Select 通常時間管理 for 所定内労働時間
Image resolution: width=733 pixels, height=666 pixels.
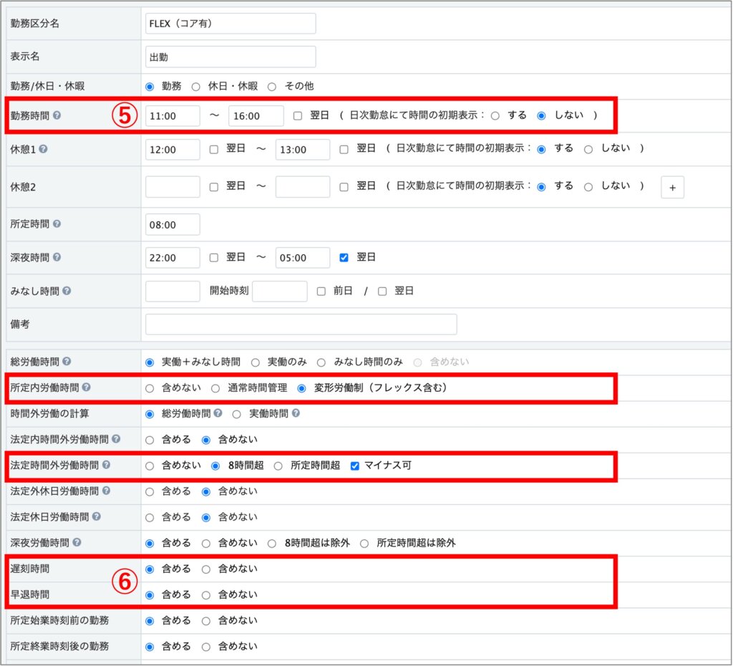[x=215, y=388]
